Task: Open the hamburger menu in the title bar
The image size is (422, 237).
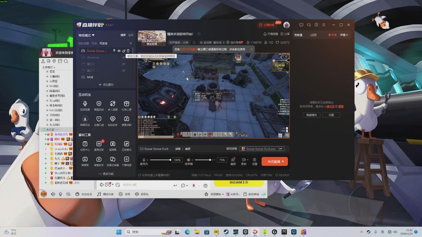Action: click(324, 25)
